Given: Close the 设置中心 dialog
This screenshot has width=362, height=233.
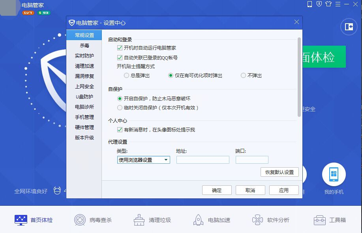Looking at the screenshot, I should (x=296, y=22).
